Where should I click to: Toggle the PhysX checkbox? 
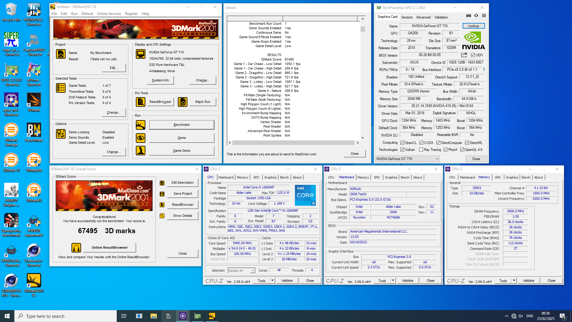[445, 150]
